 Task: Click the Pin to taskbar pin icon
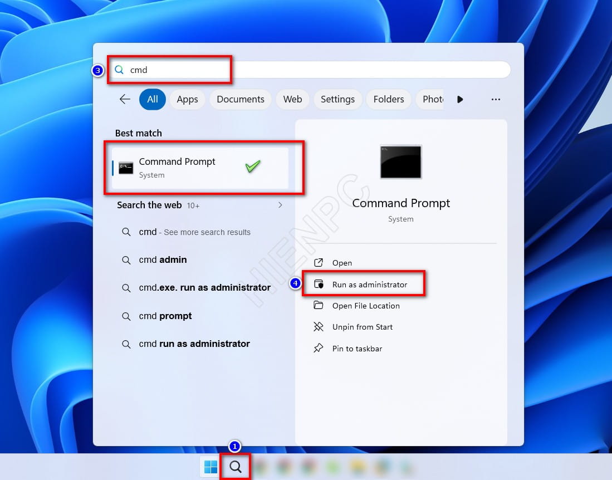319,347
